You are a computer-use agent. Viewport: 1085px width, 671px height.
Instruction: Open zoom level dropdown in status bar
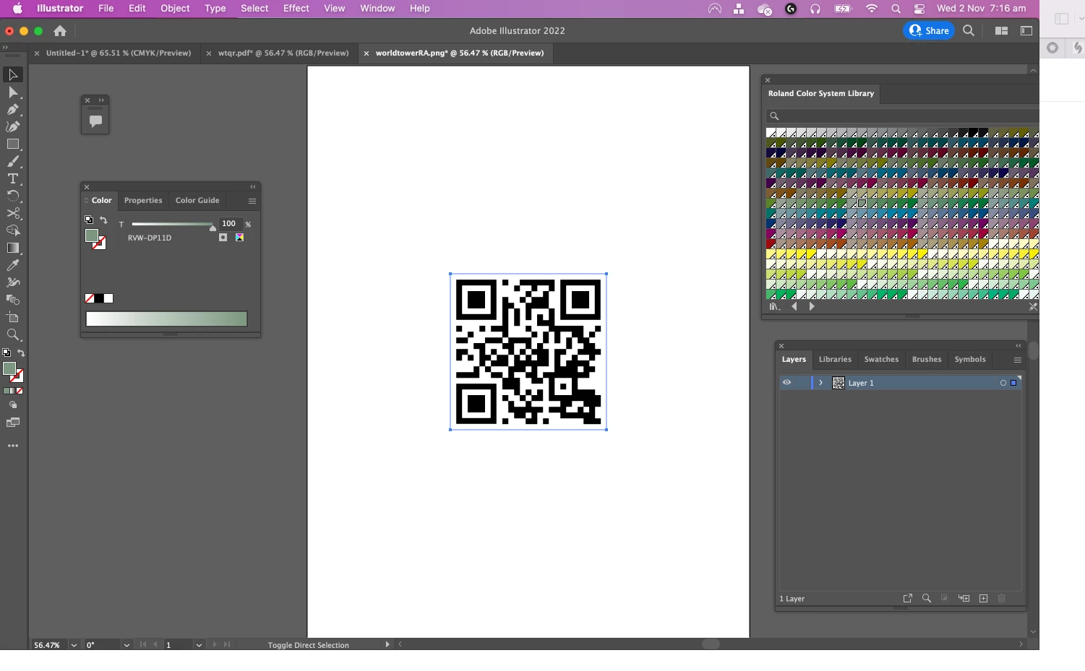tap(74, 645)
